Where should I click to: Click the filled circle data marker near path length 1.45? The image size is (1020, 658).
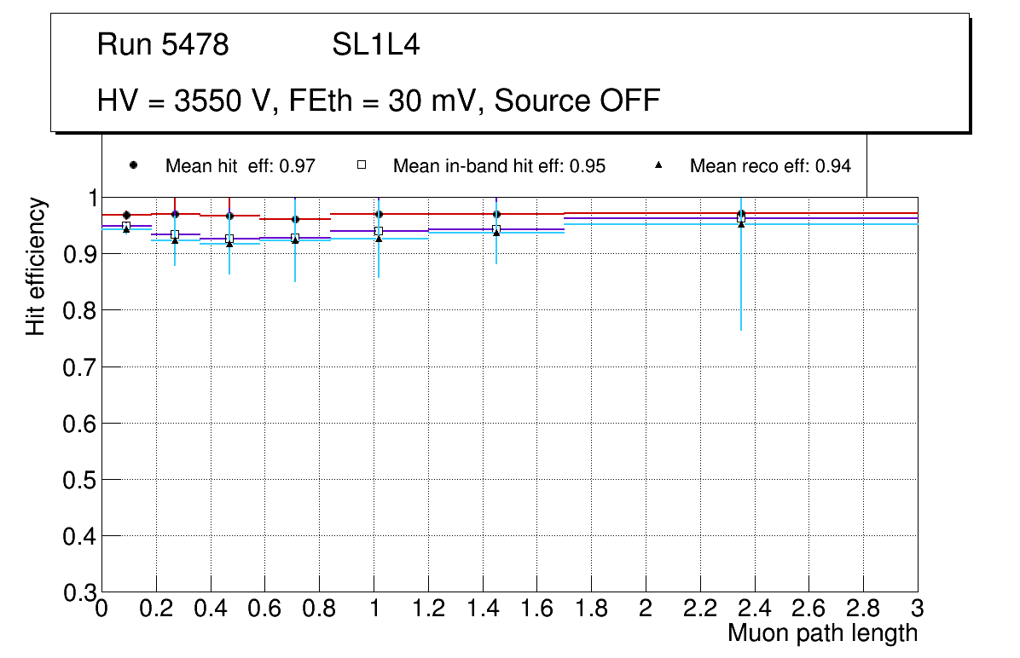coord(496,214)
